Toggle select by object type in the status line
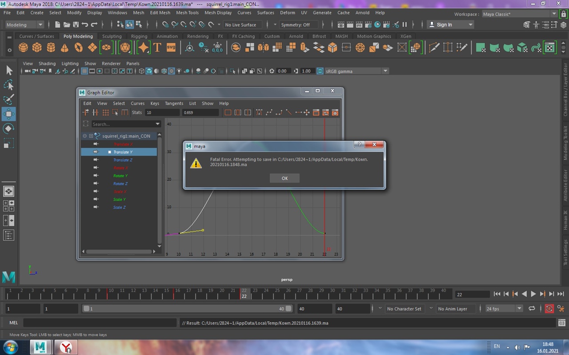The width and height of the screenshot is (569, 355). click(x=130, y=25)
